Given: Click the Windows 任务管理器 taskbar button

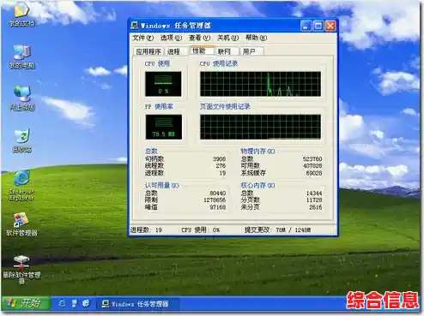Looking at the screenshot, I should coord(138,304).
